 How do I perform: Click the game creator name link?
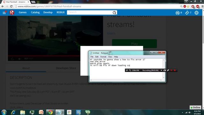111,33
